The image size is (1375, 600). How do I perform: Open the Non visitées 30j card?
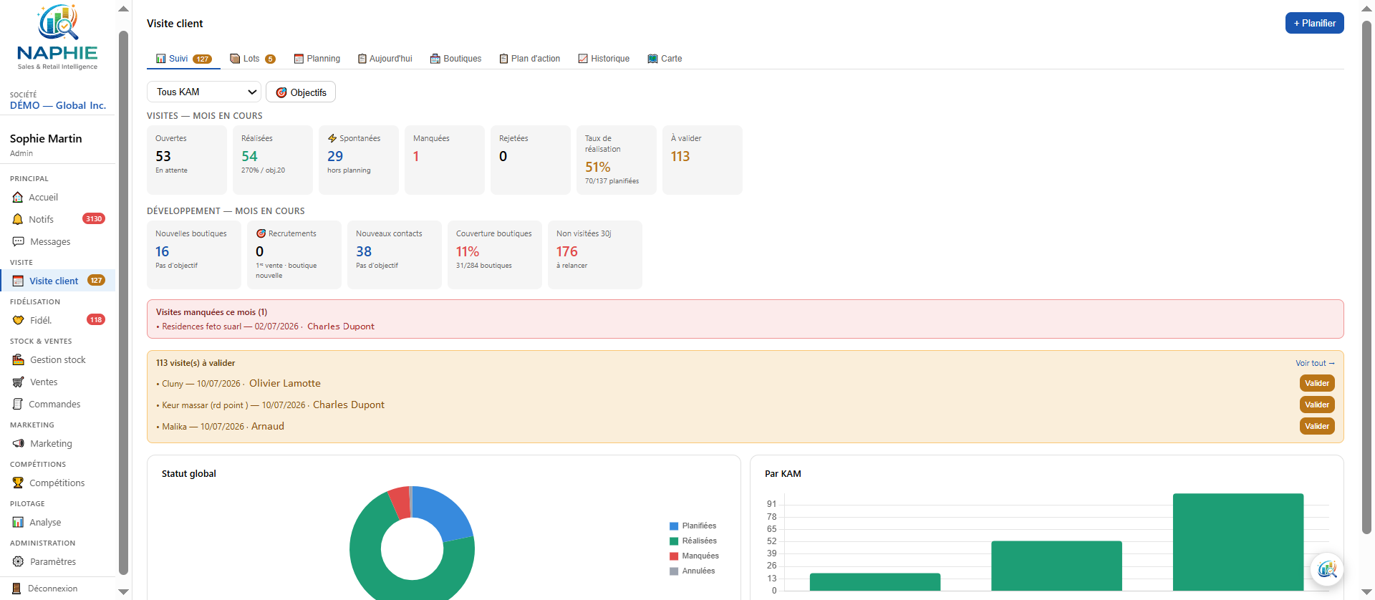[595, 255]
